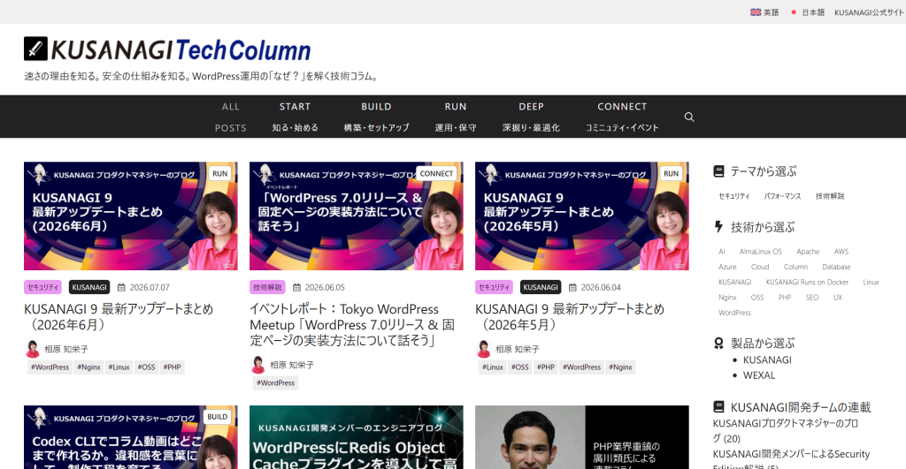Click author avatar on event report post
Viewport: 906px width, 469px height.
tap(258, 365)
